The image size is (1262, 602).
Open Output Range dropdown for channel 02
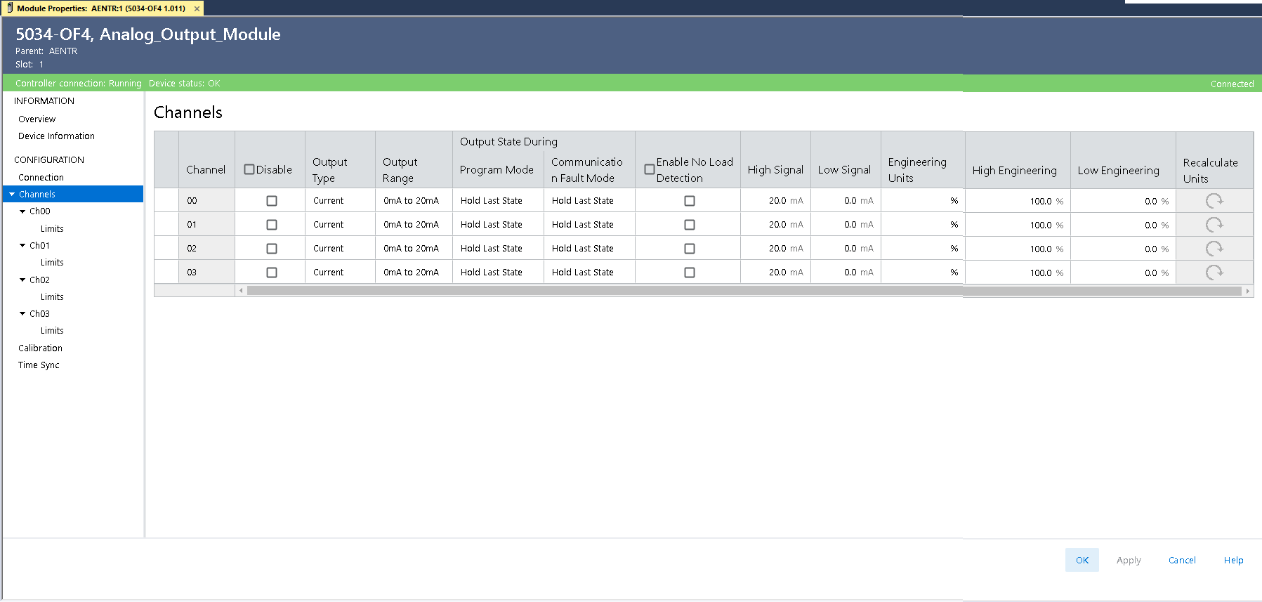414,249
